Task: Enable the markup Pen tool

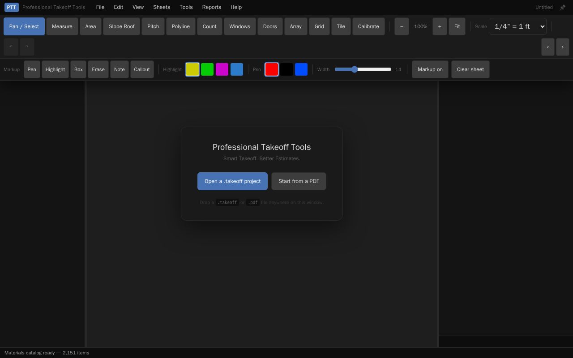Action: [32, 69]
